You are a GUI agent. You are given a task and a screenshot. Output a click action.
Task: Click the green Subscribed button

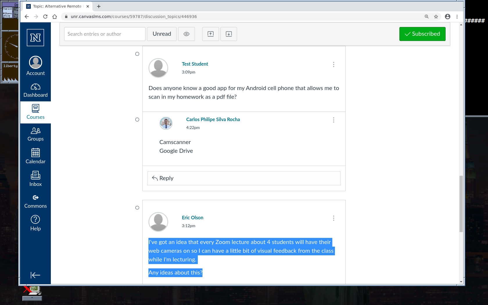[x=422, y=34]
